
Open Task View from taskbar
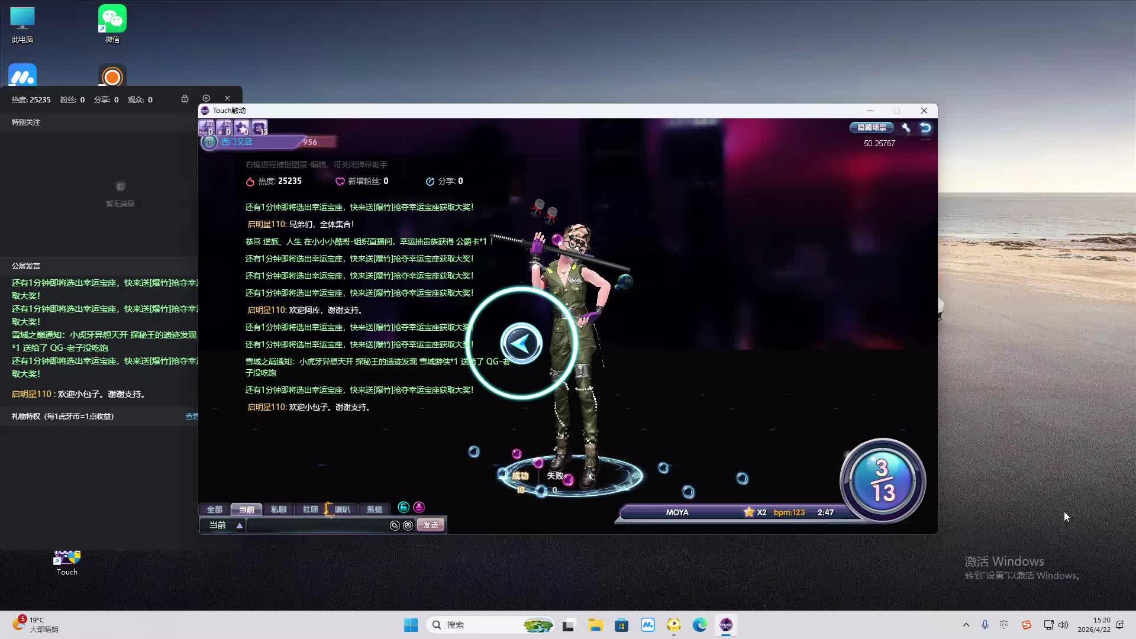[569, 625]
